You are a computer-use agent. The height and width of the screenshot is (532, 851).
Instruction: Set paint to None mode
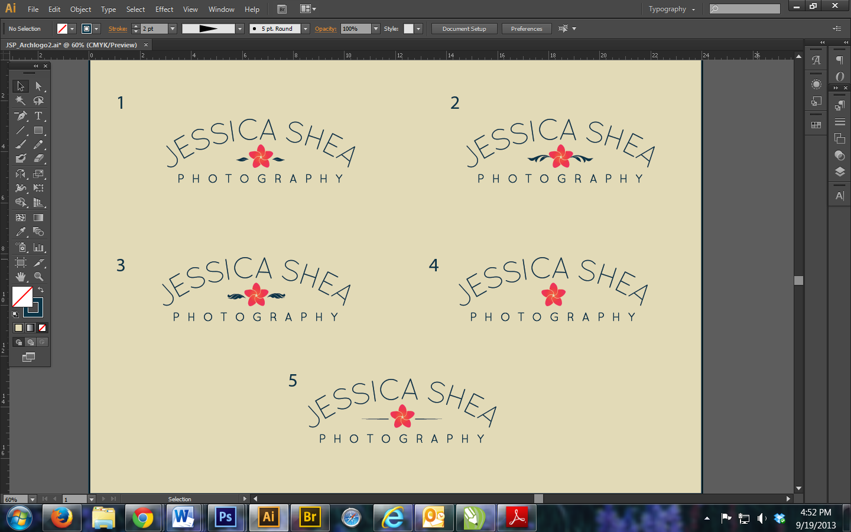point(42,328)
